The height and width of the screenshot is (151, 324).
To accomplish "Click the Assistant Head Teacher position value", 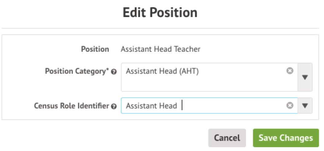I will (160, 49).
